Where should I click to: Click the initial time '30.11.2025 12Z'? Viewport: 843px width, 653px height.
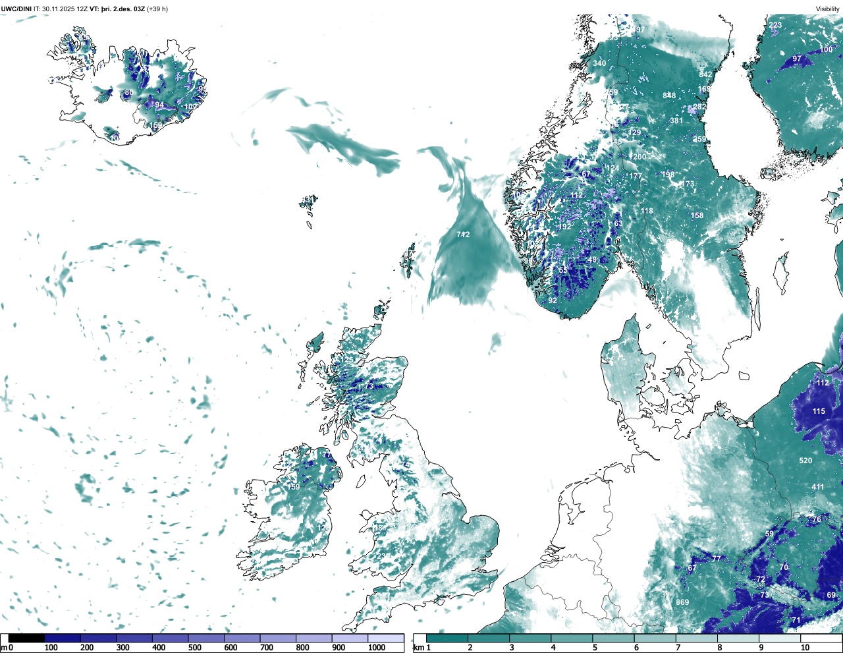tap(65, 9)
